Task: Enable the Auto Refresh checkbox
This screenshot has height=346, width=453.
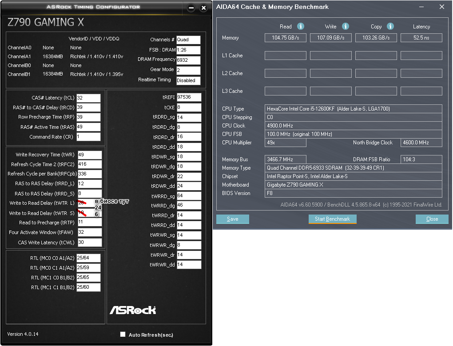Action: 123,334
